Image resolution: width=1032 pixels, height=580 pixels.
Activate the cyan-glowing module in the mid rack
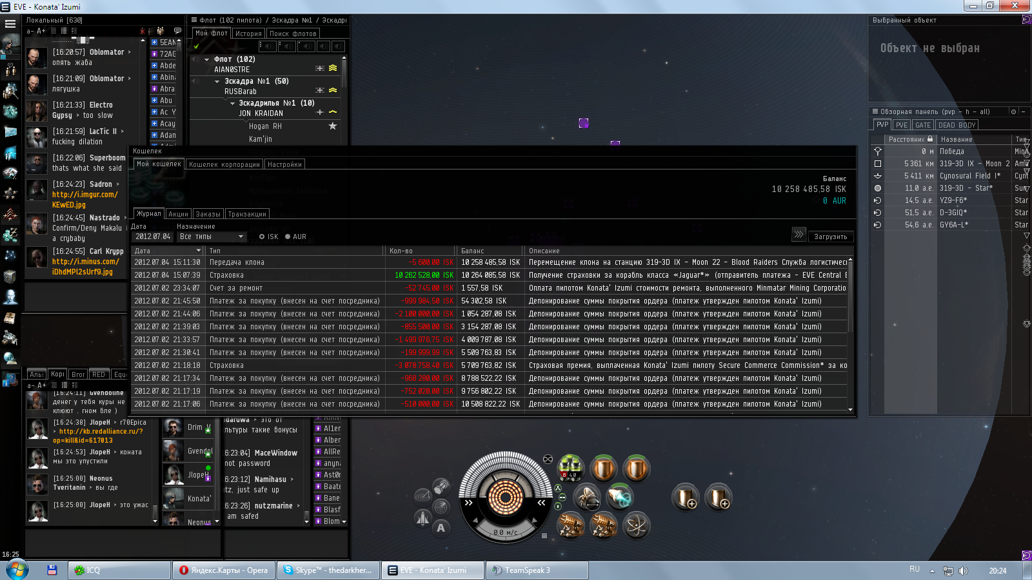[x=620, y=497]
